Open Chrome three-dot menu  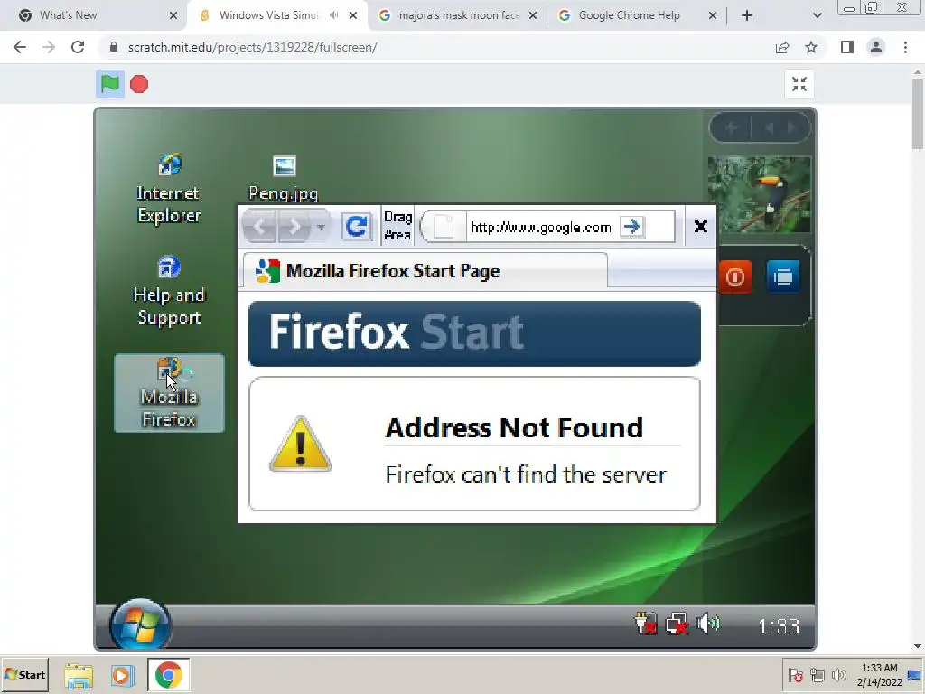point(905,47)
